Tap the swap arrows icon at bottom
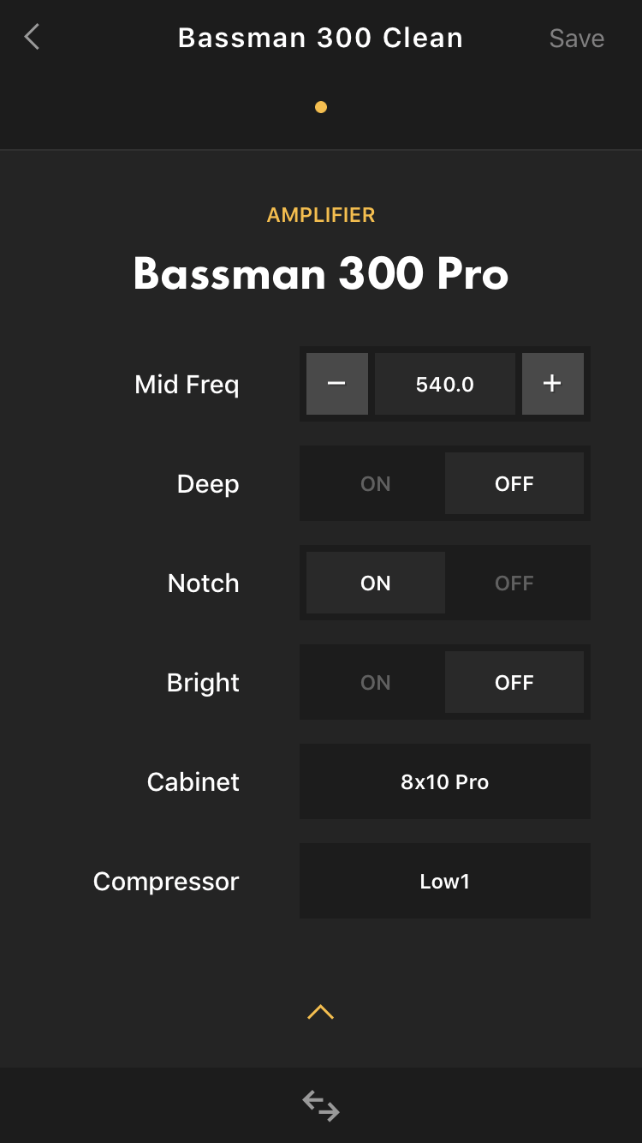 coord(321,1105)
